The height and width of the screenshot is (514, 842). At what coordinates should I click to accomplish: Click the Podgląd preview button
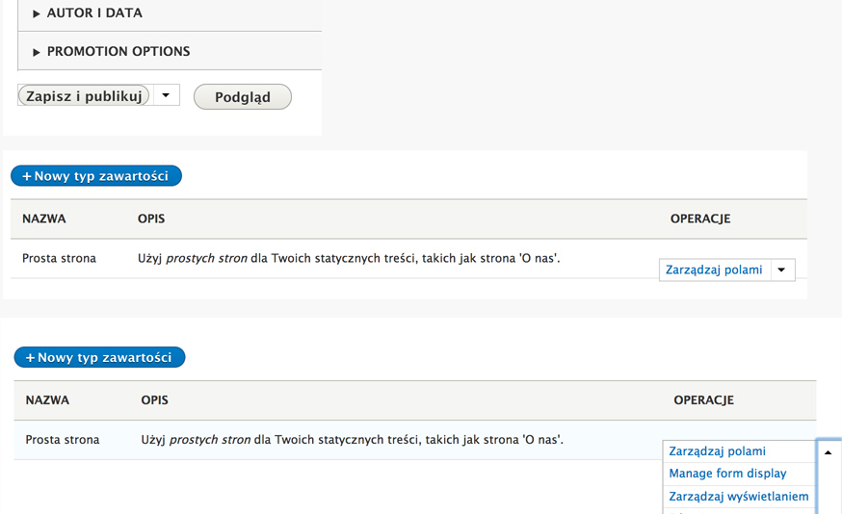242,97
